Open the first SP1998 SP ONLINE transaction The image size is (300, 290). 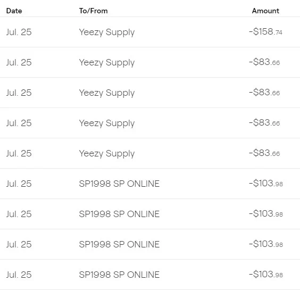click(150, 184)
